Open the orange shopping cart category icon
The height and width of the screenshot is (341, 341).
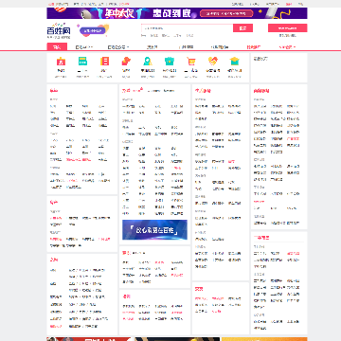point(190,62)
